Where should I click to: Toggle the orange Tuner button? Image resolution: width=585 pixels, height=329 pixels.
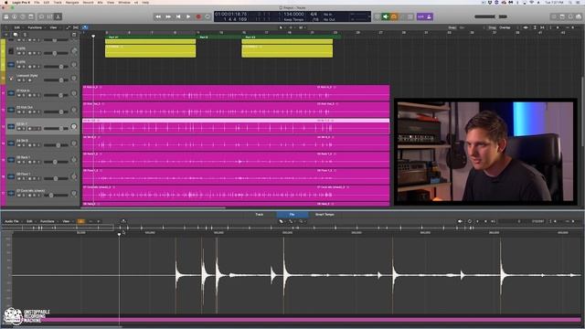pos(394,16)
